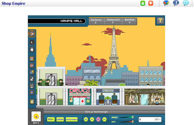
Task: Click the 'Hire a technician' tip text
Action: [96, 112]
